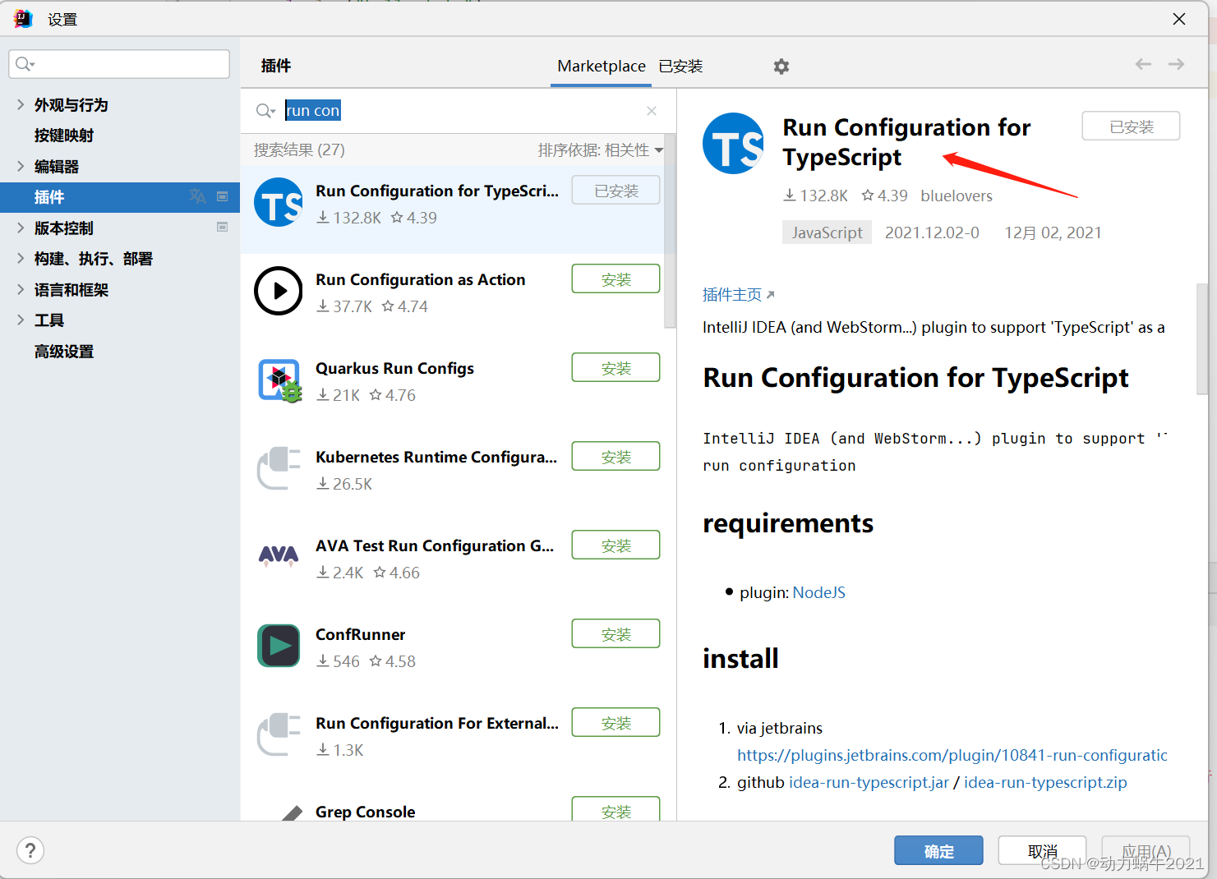
Task: Expand the 版本控制 settings section
Action: [21, 228]
